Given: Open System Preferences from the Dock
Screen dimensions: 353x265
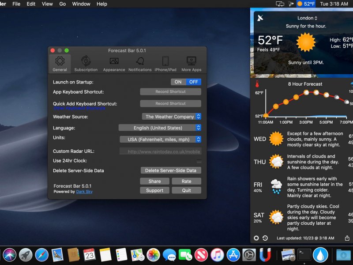Looking at the screenshot, I should (249, 255).
